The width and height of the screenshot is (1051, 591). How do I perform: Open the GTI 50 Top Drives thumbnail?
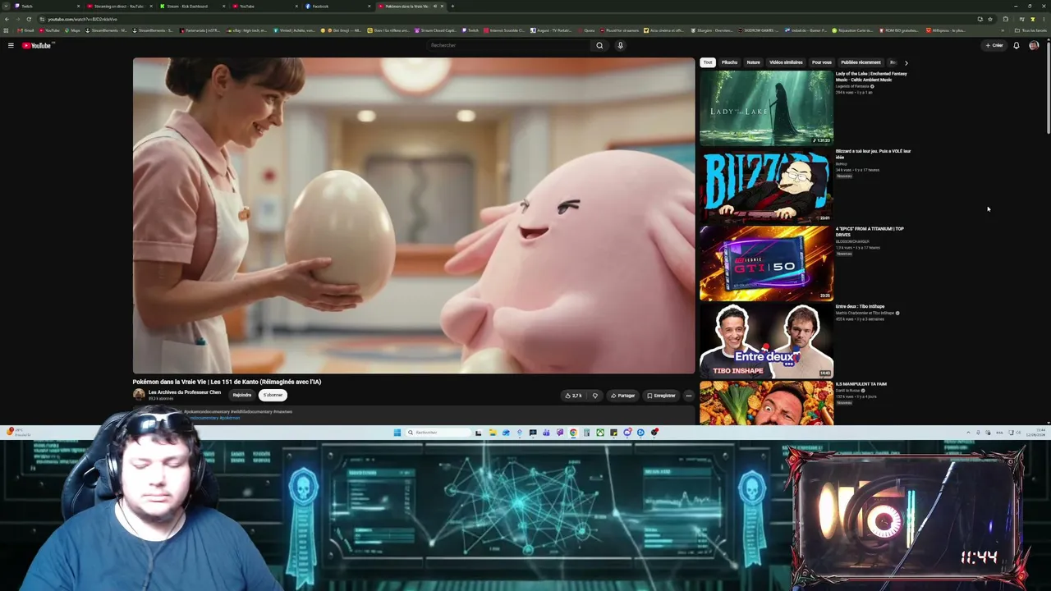pyautogui.click(x=766, y=263)
